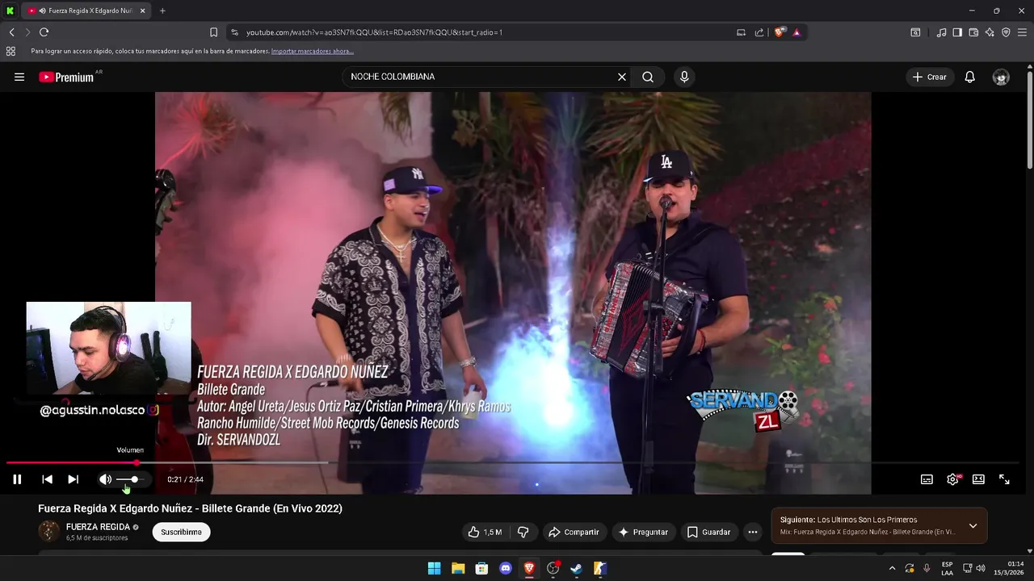Select the Fuerza Regida X Edgardo browser tab
This screenshot has width=1034, height=581.
tap(86, 10)
